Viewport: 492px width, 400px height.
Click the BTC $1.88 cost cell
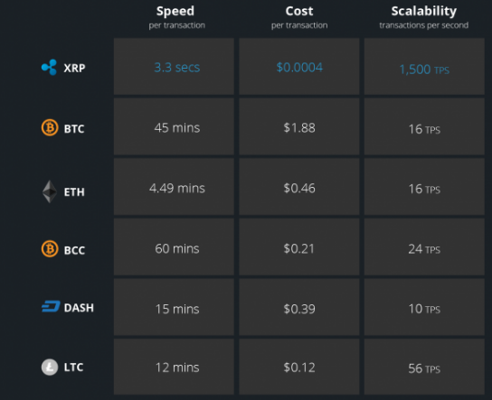[299, 126]
